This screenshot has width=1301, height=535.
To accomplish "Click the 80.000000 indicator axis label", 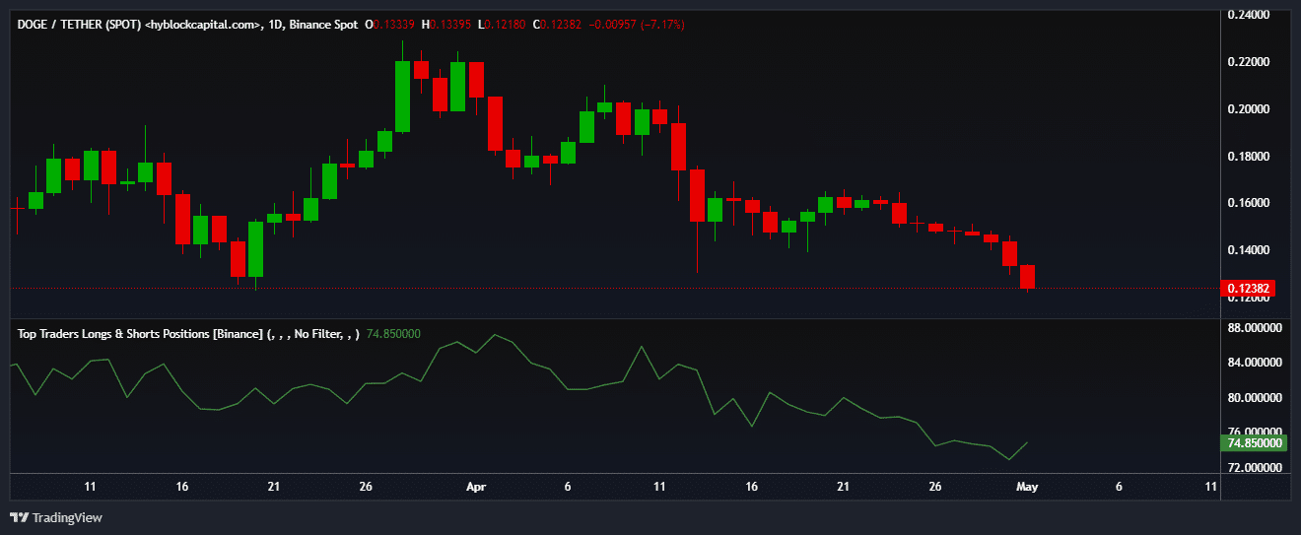I will tap(1253, 398).
